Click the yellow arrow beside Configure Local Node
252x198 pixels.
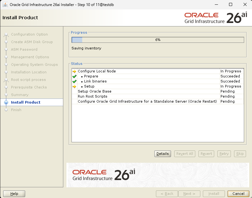tap(74, 71)
